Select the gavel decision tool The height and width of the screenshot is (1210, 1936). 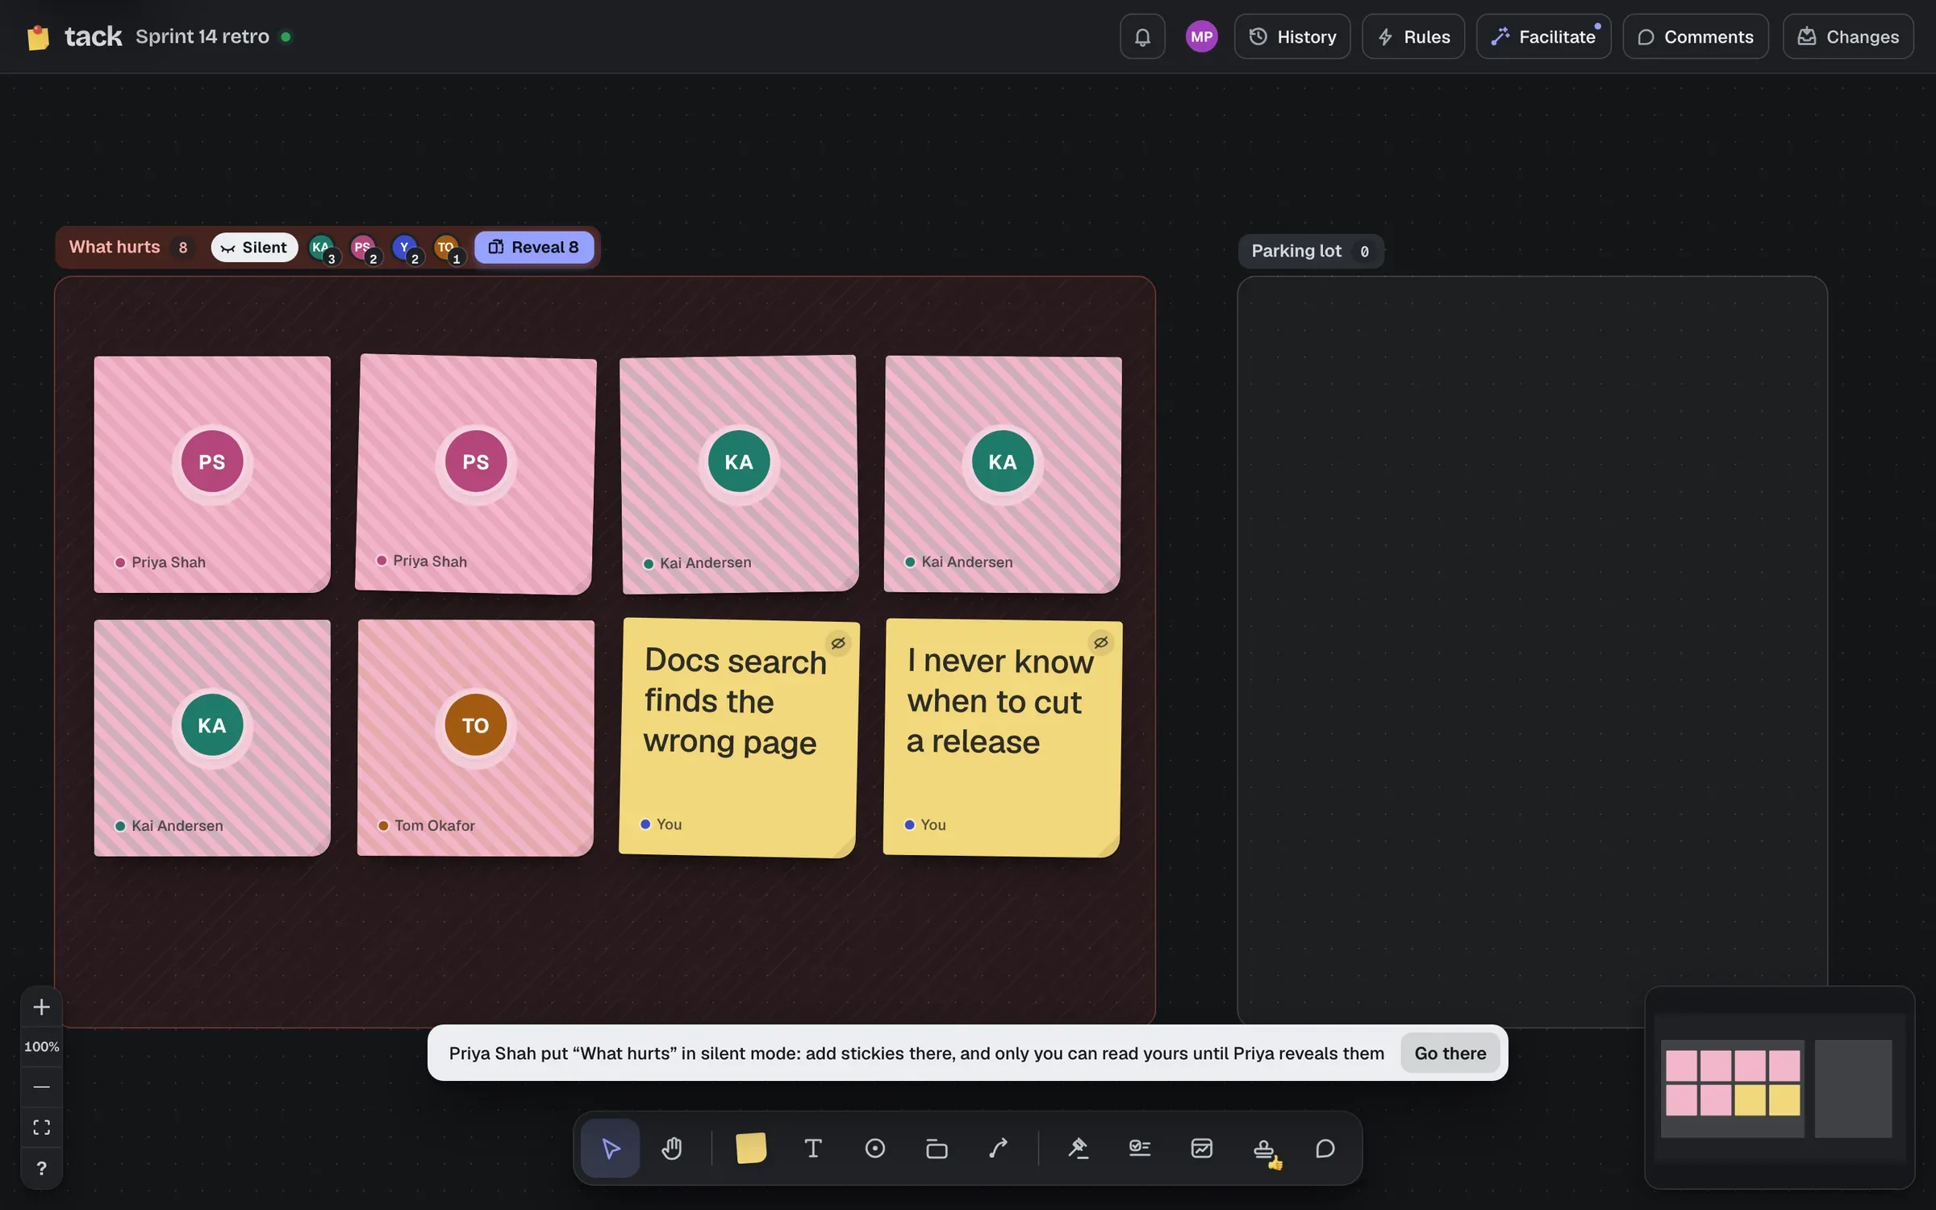[x=1078, y=1148]
